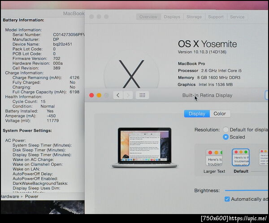The width and height of the screenshot is (269, 223).
Task: Click the Device Name value bq20z451
Action: [62, 44]
